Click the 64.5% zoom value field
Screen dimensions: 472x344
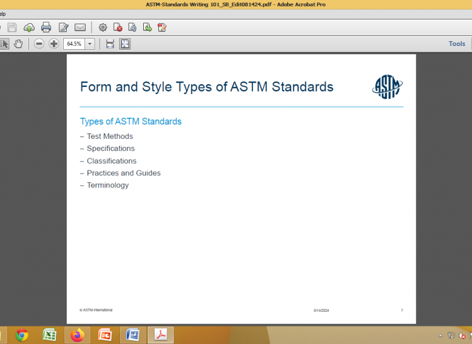click(74, 44)
